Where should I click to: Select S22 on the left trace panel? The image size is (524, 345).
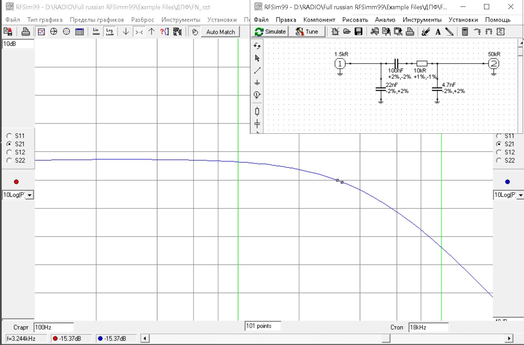[x=16, y=160]
